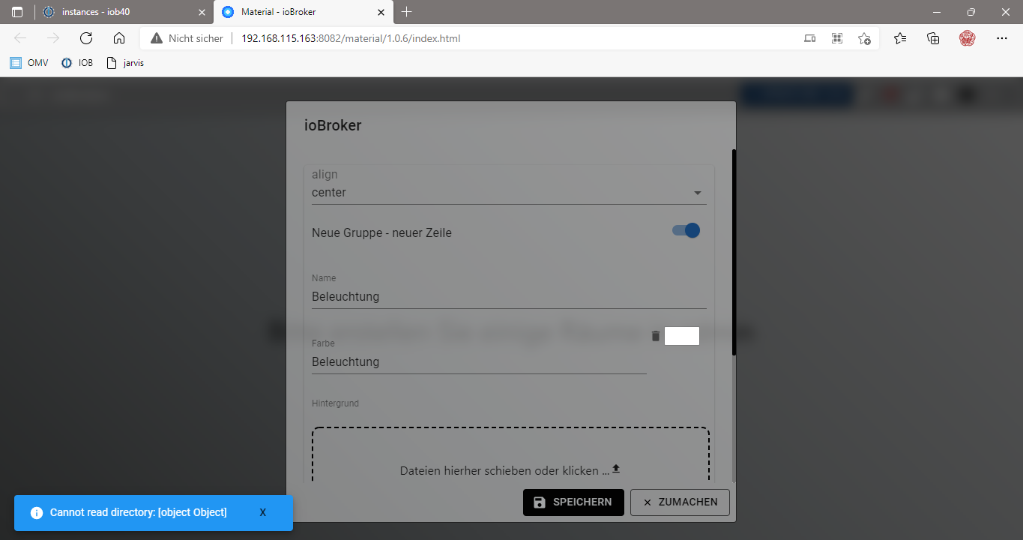
Task: Open a new browser tab
Action: [x=407, y=12]
